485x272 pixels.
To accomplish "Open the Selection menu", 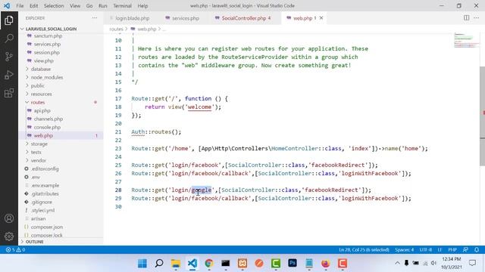I will click(x=54, y=5).
